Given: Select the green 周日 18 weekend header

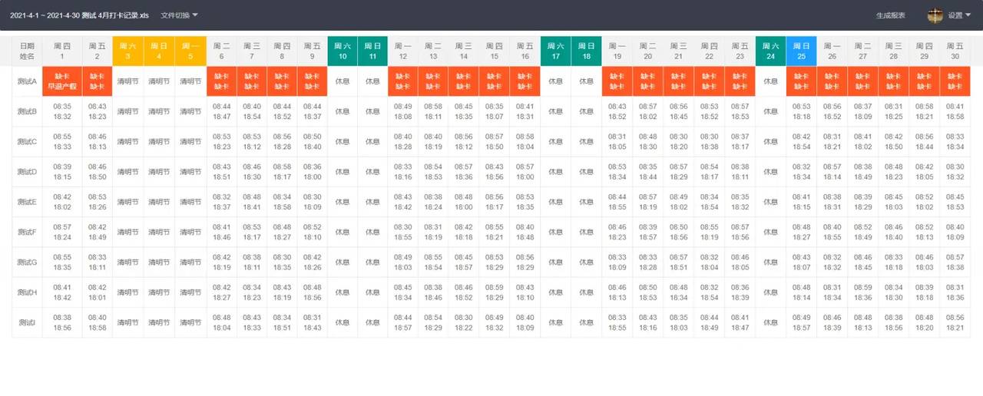Looking at the screenshot, I should (x=587, y=51).
